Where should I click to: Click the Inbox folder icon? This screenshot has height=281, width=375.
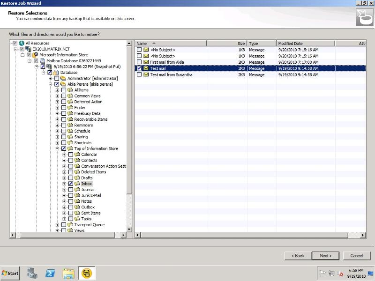point(77,184)
